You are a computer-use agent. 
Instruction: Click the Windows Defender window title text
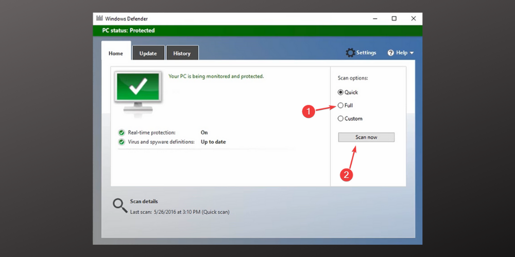click(127, 19)
